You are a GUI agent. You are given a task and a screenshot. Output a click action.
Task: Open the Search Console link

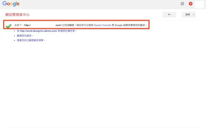(x=102, y=25)
